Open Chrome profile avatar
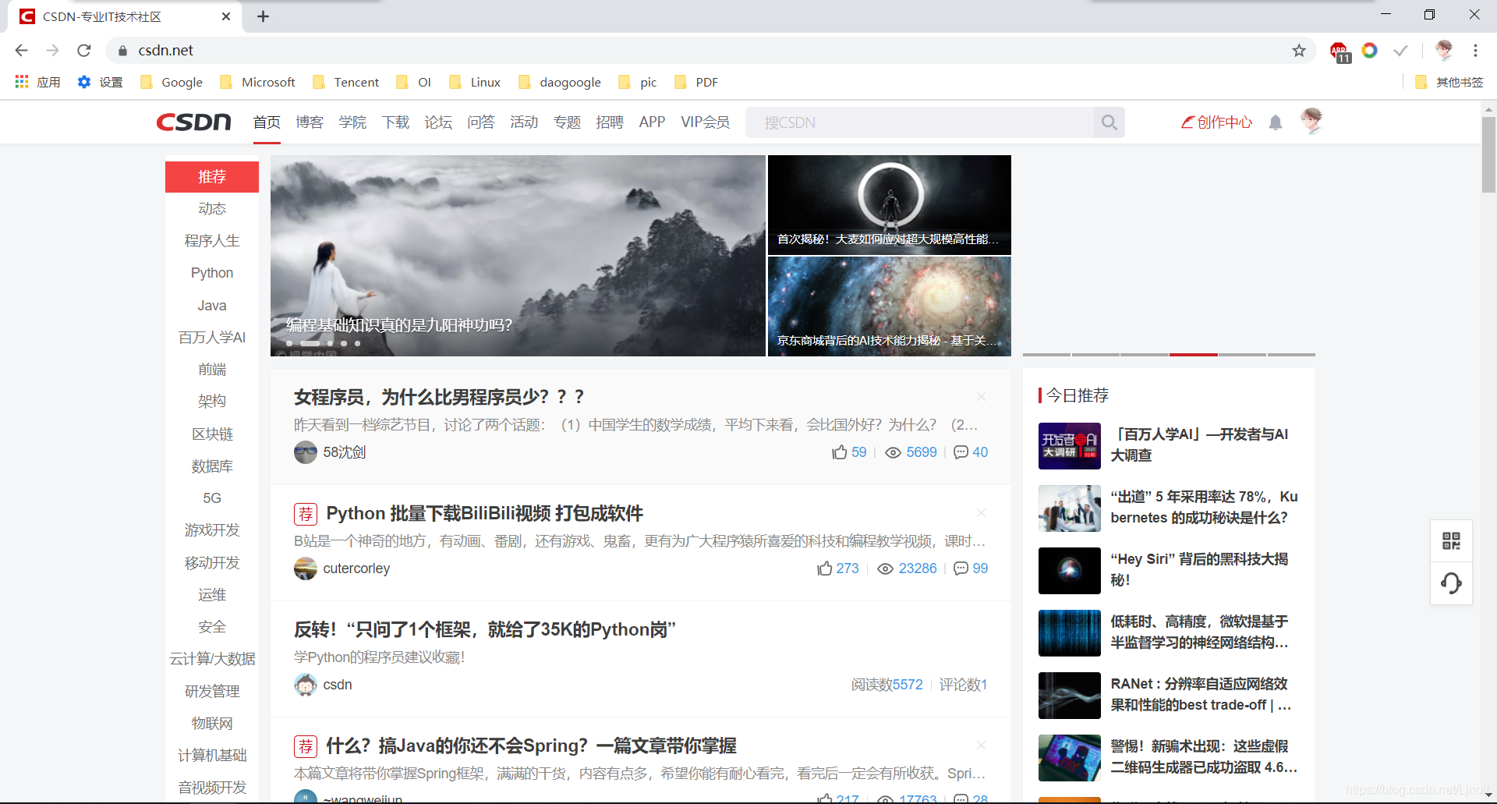Viewport: 1497px width, 804px height. click(x=1444, y=51)
